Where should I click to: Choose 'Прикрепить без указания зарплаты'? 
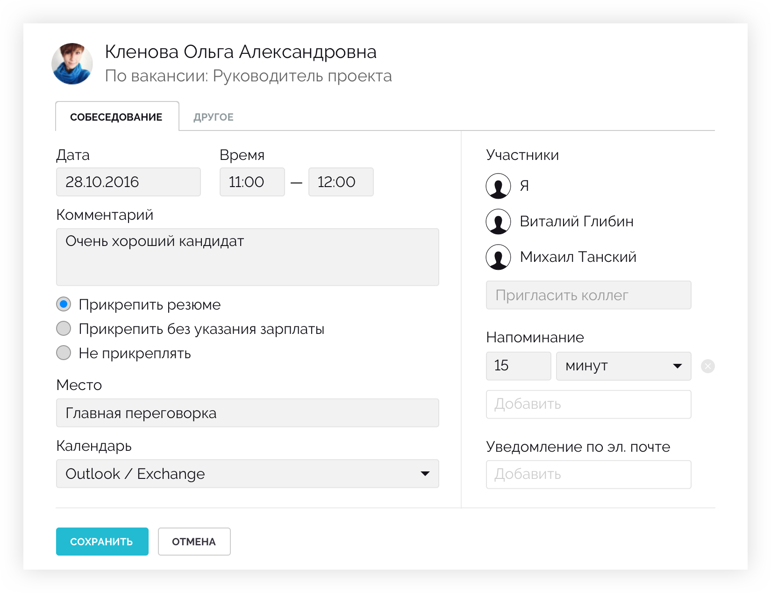(x=64, y=329)
